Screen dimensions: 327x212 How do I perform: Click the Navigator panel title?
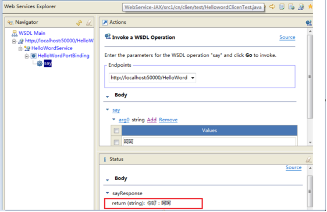(27, 22)
